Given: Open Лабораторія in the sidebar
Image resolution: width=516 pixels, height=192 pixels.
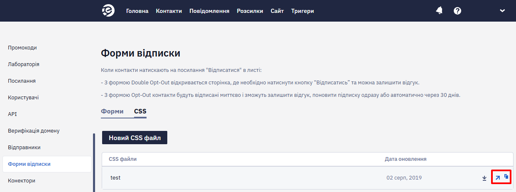Looking at the screenshot, I should tap(24, 64).
